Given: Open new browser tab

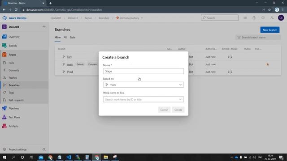Looking at the screenshot, I should [50, 3].
